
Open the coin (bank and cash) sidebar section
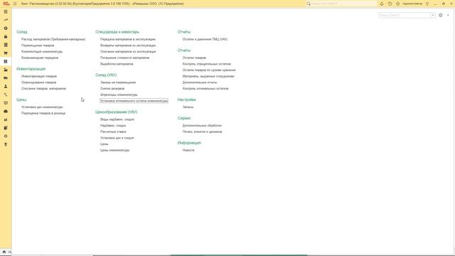6,28
